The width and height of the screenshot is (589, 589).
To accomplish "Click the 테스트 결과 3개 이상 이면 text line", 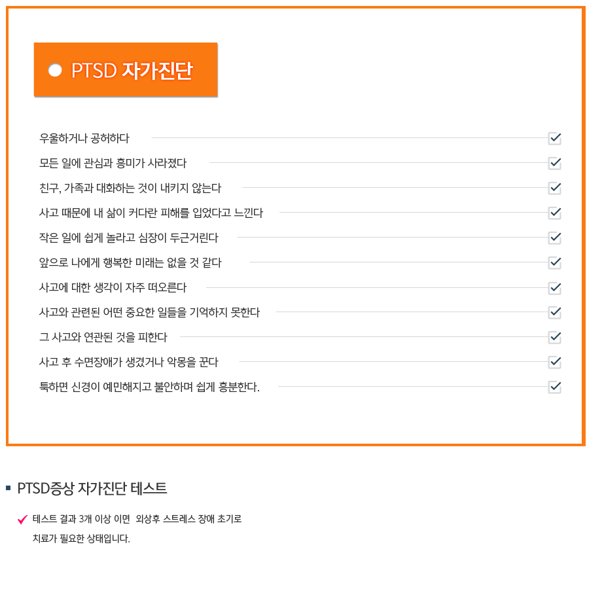I will pyautogui.click(x=137, y=519).
